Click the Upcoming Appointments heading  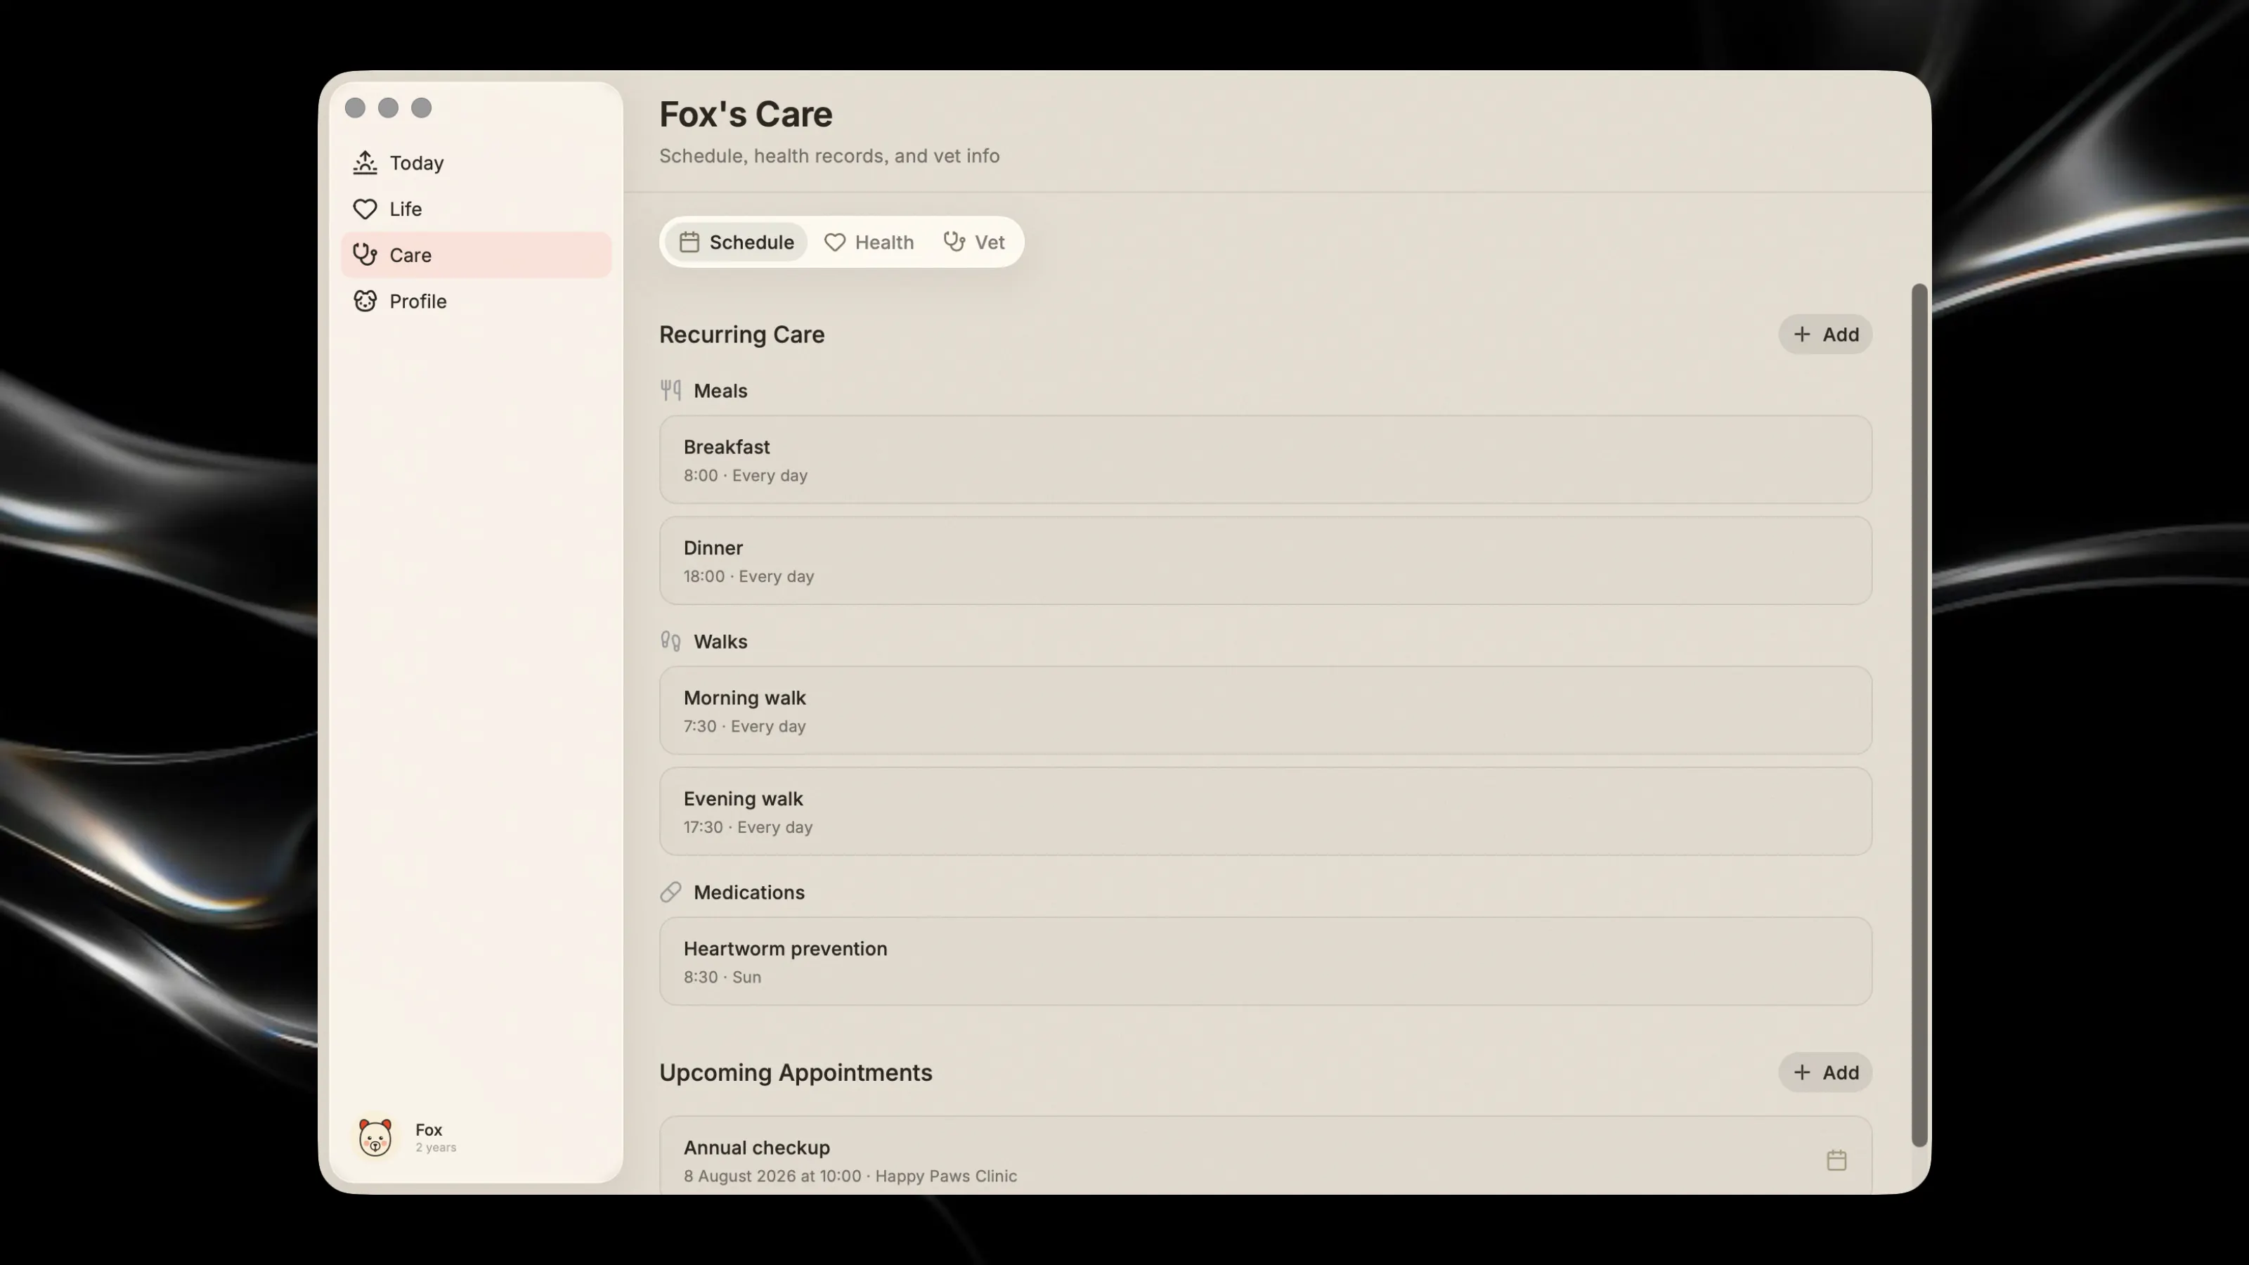click(796, 1073)
